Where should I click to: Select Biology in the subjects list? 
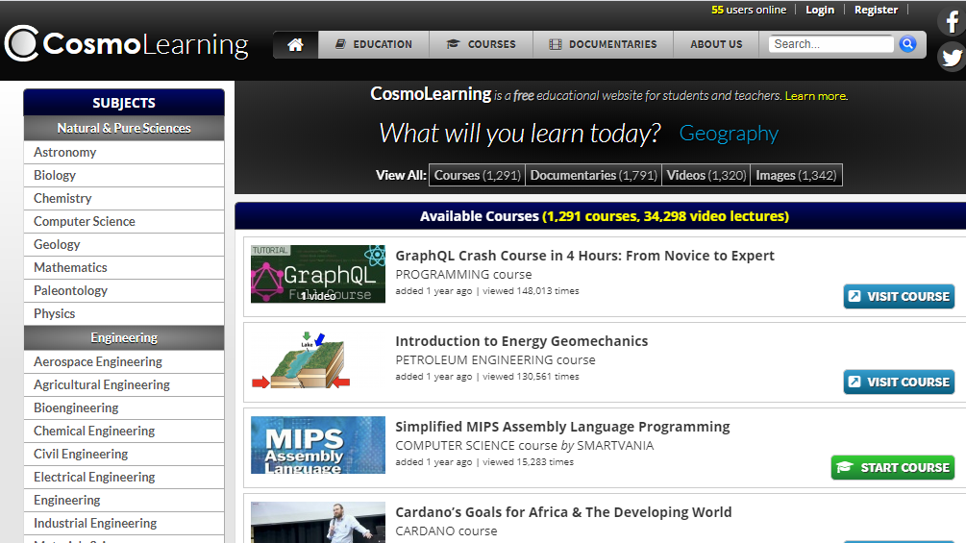pyautogui.click(x=124, y=176)
